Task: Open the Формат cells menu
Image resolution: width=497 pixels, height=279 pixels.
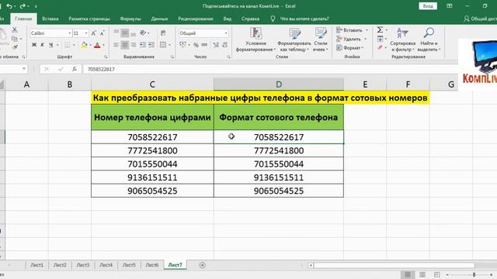Action: (350, 48)
